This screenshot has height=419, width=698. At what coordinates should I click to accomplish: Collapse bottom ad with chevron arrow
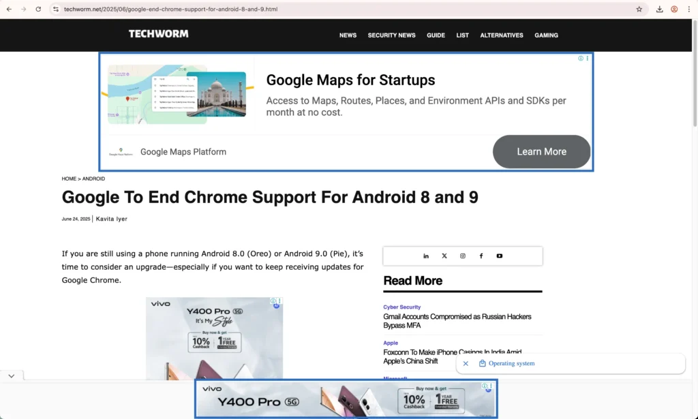click(12, 376)
